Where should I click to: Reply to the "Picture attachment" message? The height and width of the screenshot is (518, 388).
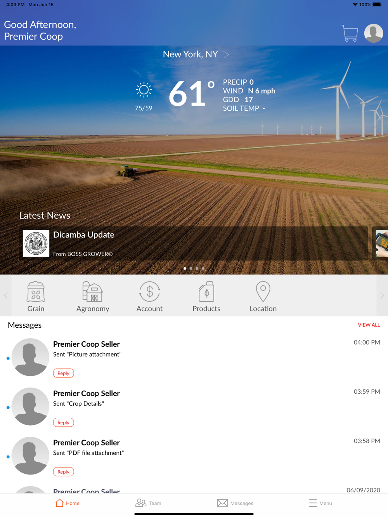pos(63,373)
